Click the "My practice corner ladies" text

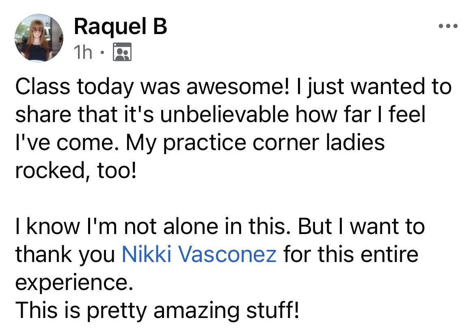point(255,143)
